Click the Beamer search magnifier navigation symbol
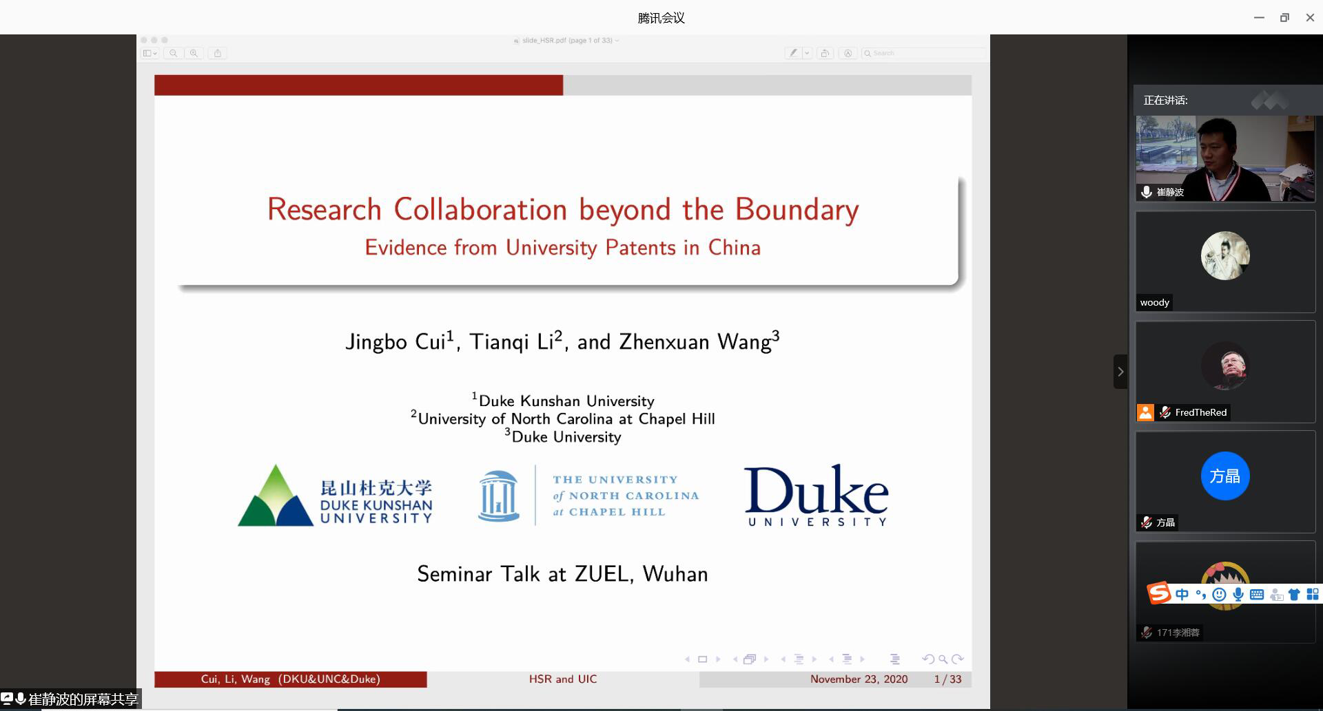The height and width of the screenshot is (711, 1323). coord(943,659)
